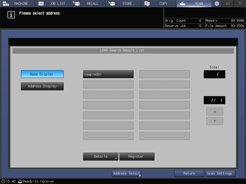Click the MACHINE icon in top bar
This screenshot has width=246, height=184.
[6, 3]
